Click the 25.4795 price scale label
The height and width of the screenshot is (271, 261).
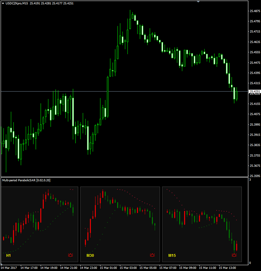[x=255, y=21]
